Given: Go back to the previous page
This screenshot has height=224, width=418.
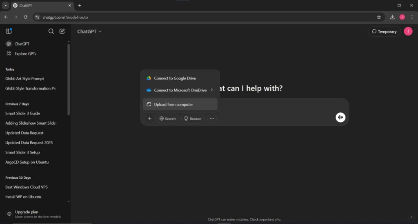Looking at the screenshot, I should (6, 17).
